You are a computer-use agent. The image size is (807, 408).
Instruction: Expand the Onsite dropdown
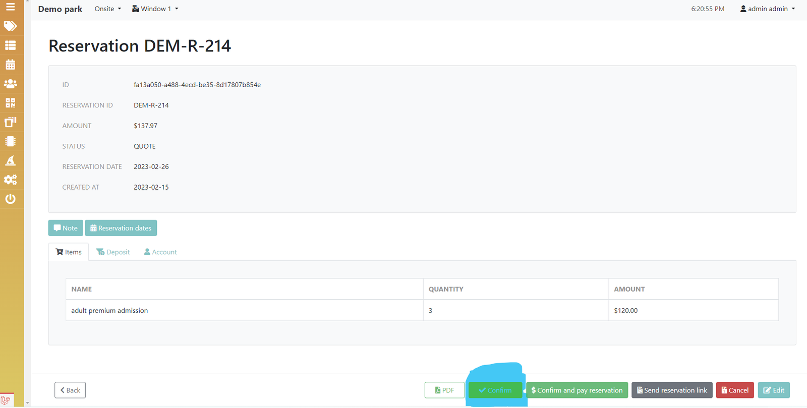(x=107, y=9)
